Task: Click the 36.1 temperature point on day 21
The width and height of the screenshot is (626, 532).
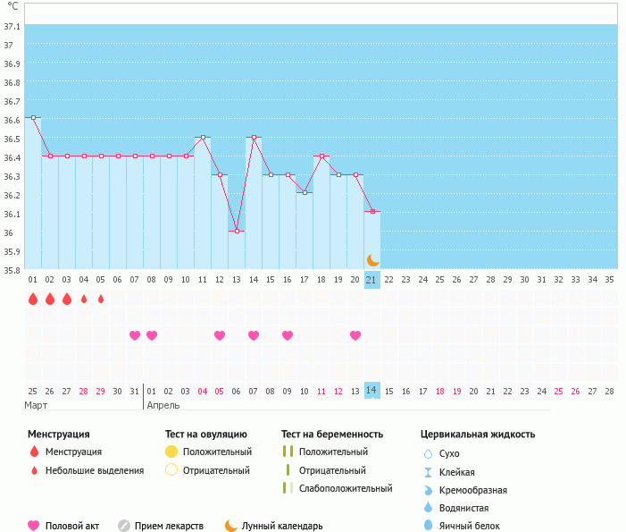Action: (x=372, y=211)
